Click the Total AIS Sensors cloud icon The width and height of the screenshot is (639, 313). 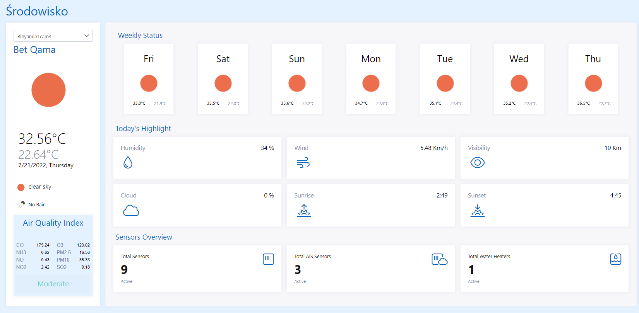pos(439,259)
